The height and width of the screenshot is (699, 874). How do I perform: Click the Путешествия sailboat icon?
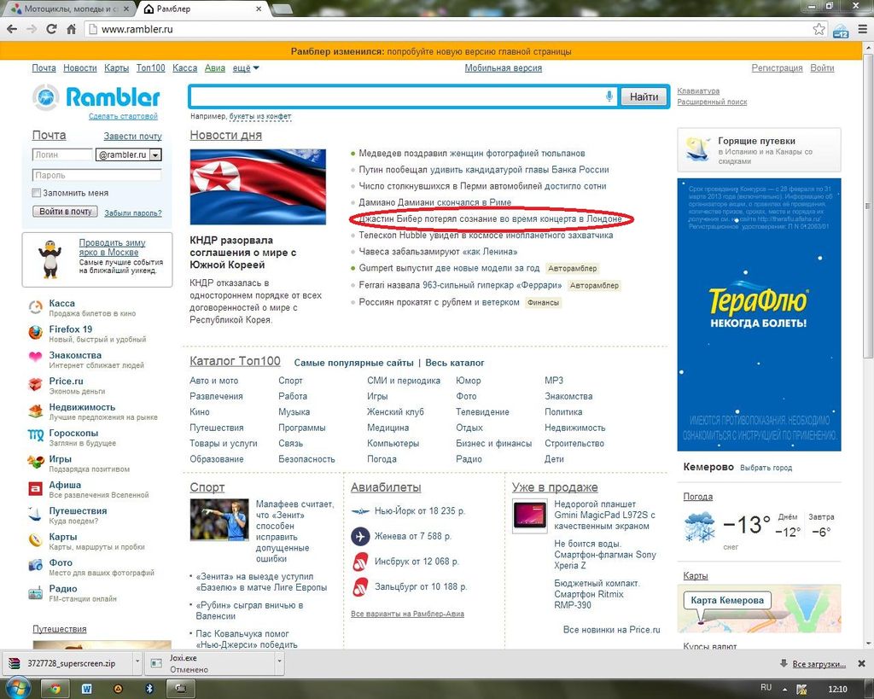[x=35, y=514]
